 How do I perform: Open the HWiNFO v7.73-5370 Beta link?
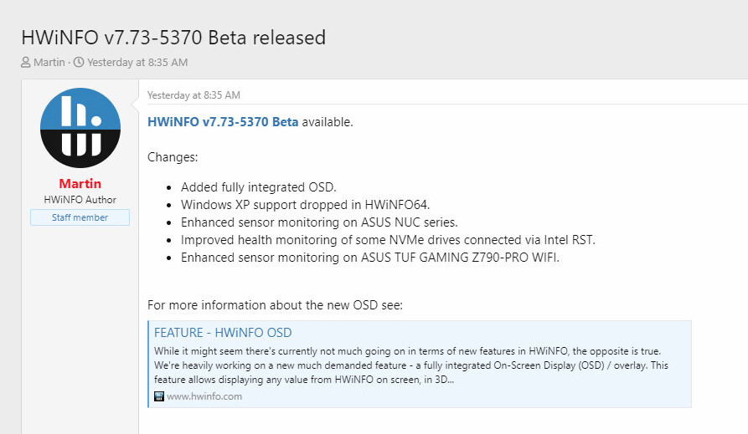pyautogui.click(x=223, y=122)
